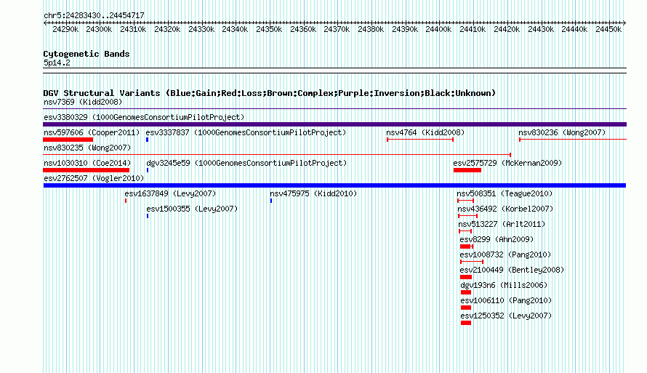Click dgv193n6 (Mills2006) label

click(504, 285)
